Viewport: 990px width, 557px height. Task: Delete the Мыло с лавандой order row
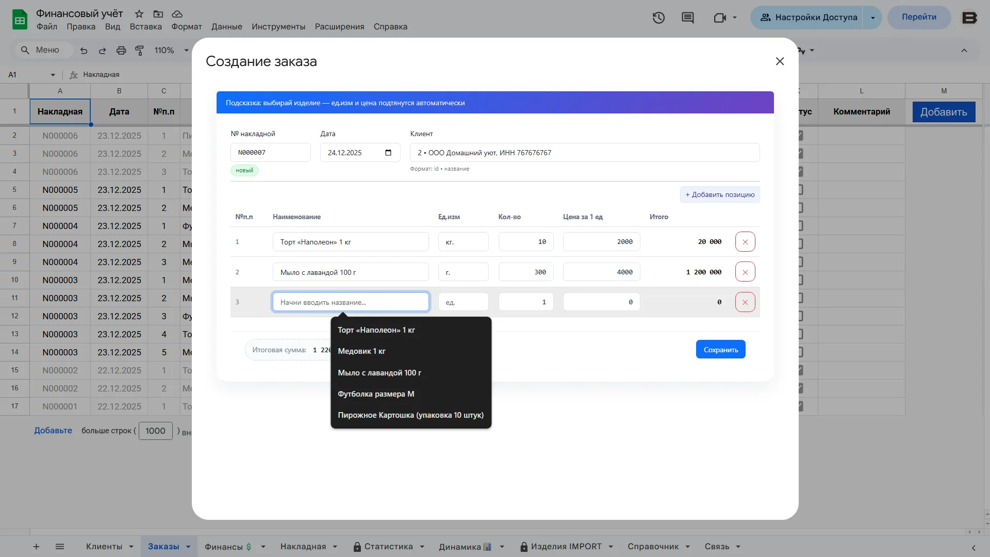click(x=745, y=272)
